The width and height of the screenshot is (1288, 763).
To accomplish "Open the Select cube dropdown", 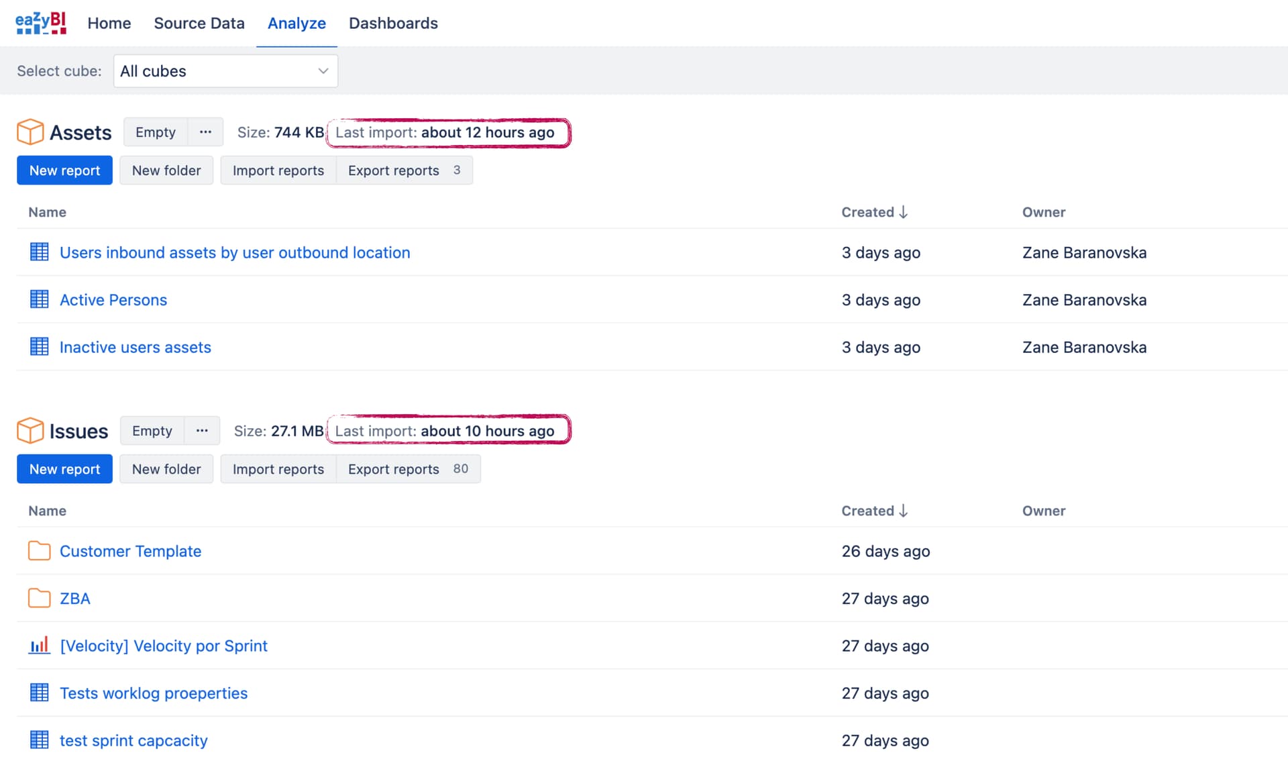I will point(225,71).
